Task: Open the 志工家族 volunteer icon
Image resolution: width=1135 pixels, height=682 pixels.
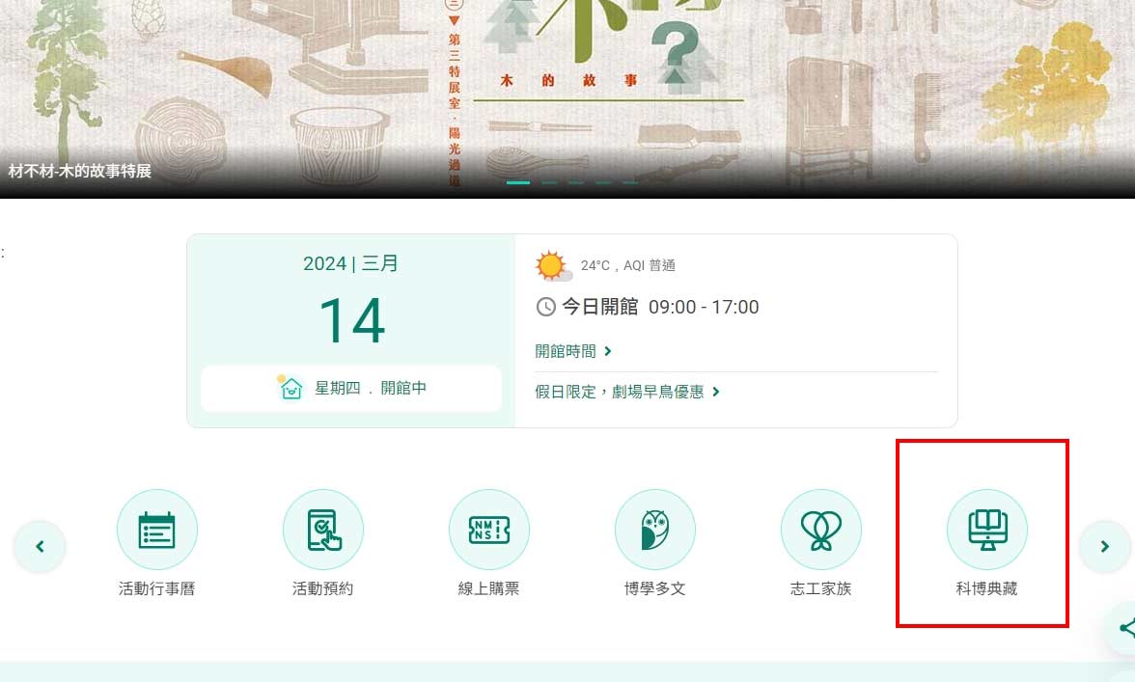Action: [820, 531]
